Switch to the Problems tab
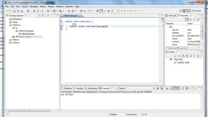Viewport: 208px width, 117px height. (x=66, y=88)
